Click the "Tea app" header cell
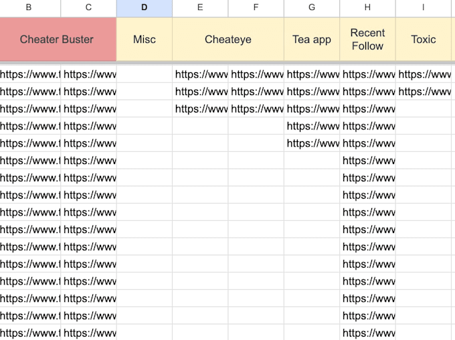455x340 pixels. click(312, 39)
